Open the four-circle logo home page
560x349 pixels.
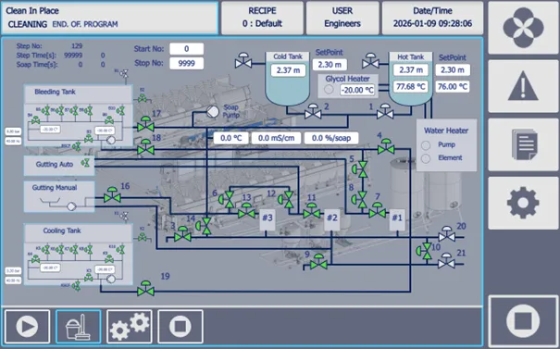tap(523, 28)
